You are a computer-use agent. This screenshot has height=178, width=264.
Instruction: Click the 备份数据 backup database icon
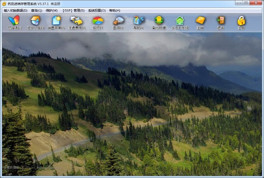tap(159, 22)
